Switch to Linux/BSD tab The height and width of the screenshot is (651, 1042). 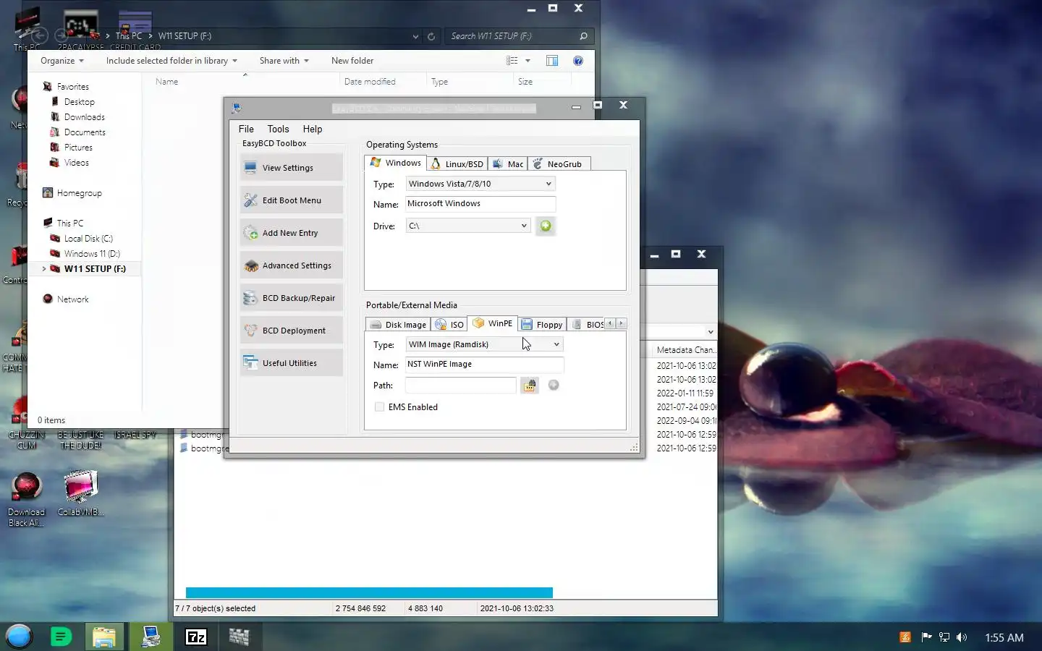(457, 164)
